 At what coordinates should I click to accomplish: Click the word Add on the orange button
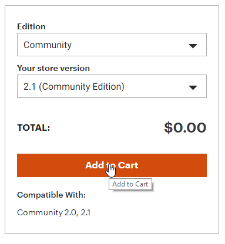click(95, 165)
